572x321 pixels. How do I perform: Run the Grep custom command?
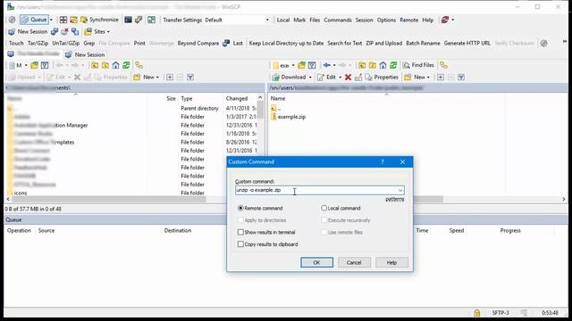(x=89, y=43)
